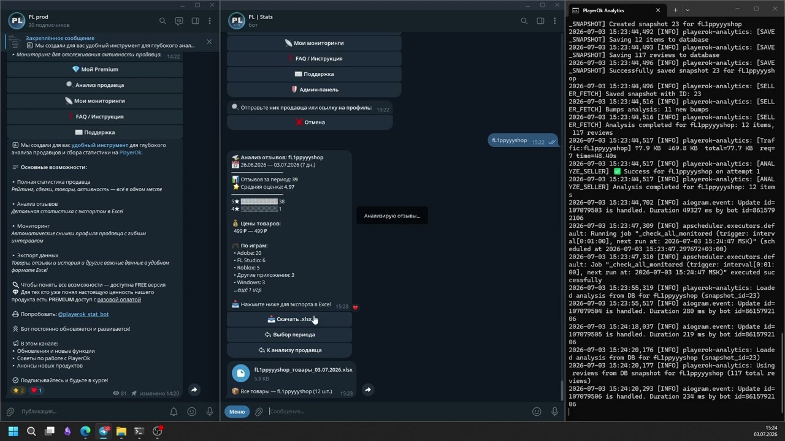
Task: Click the Выбор периода button
Action: (289, 334)
